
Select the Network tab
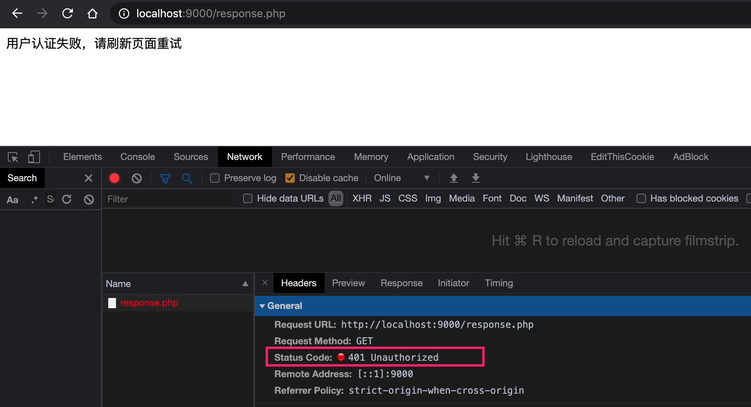tap(245, 157)
